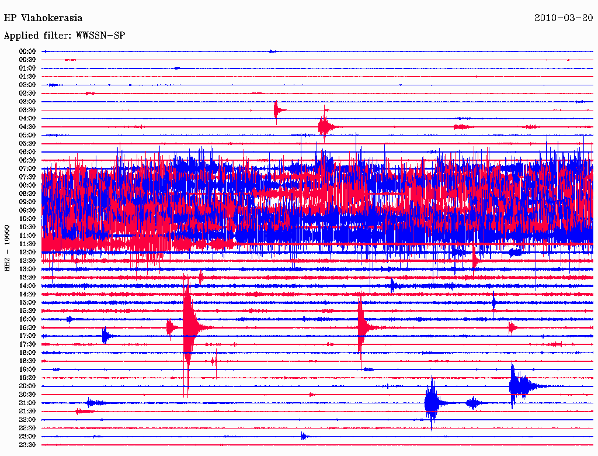598x456 pixels.
Task: Click the 07:30 time label
Action: [27, 177]
